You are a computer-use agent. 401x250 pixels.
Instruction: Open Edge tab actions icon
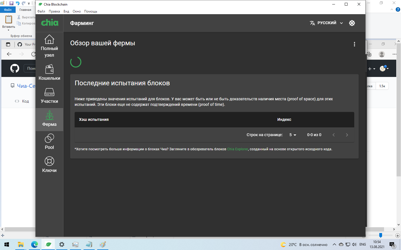click(x=8, y=44)
